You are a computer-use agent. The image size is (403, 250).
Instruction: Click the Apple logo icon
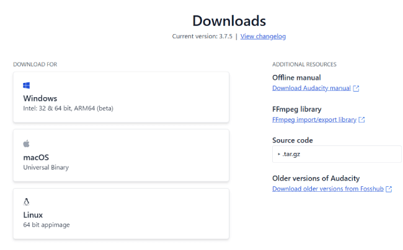(x=26, y=144)
